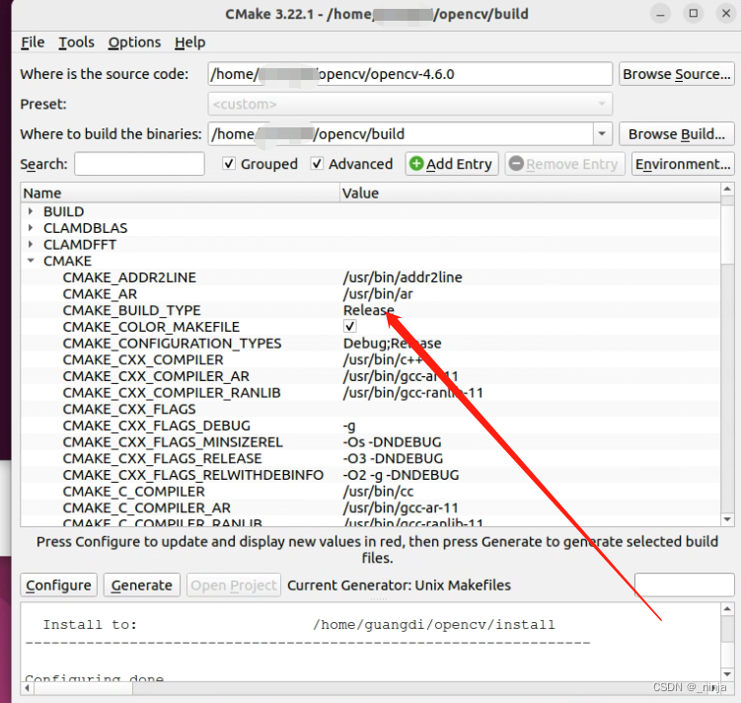Close the CMake window
The width and height of the screenshot is (741, 703).
pos(726,14)
